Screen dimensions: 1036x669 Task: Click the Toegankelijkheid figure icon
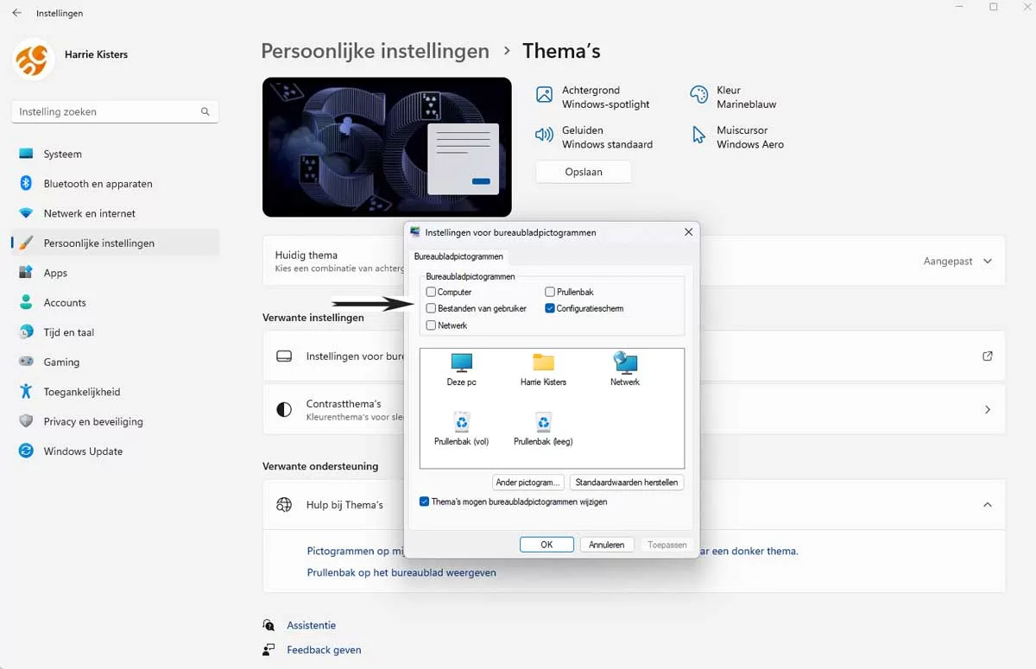(x=26, y=392)
